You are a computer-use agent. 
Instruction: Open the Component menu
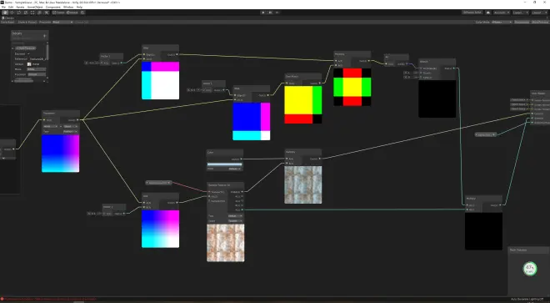point(53,7)
